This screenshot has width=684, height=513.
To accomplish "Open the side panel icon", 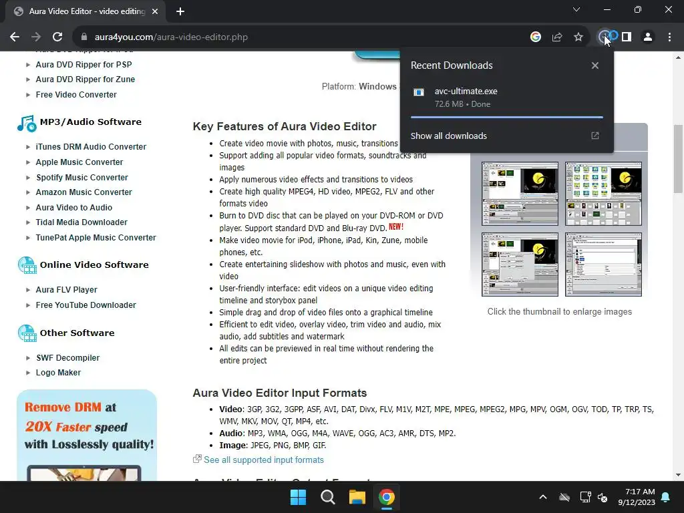I will [627, 37].
